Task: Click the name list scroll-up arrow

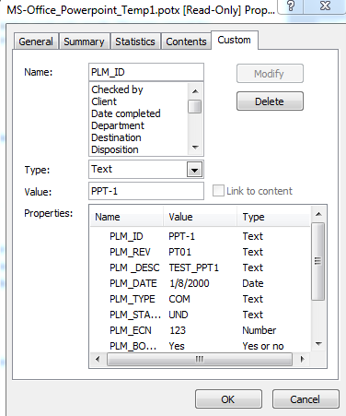Action: coord(195,91)
